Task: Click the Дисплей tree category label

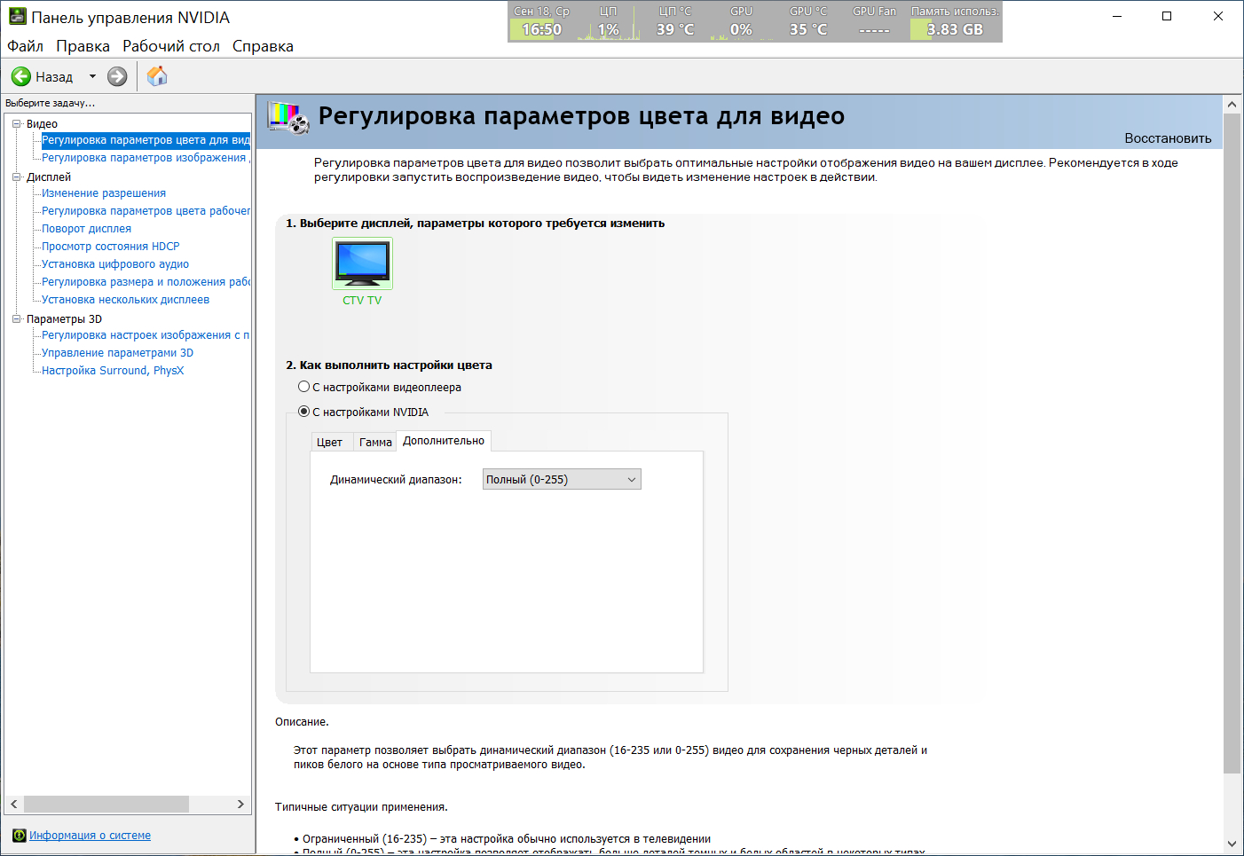Action: point(49,177)
